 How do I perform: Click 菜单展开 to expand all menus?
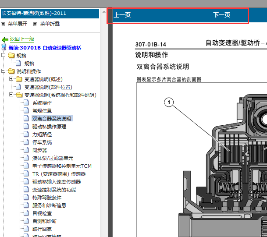(x=18, y=24)
